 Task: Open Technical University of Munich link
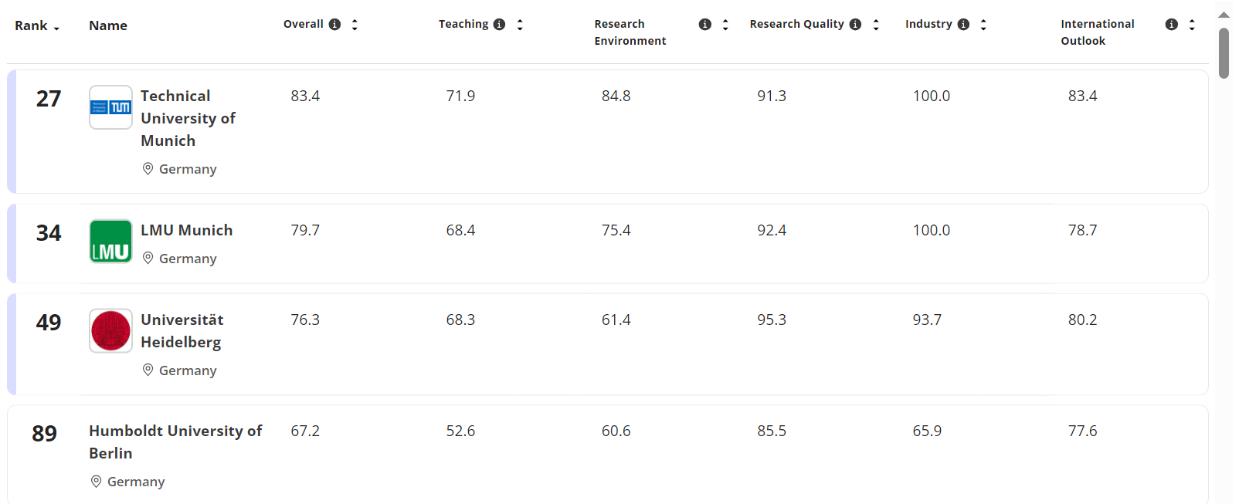click(188, 118)
